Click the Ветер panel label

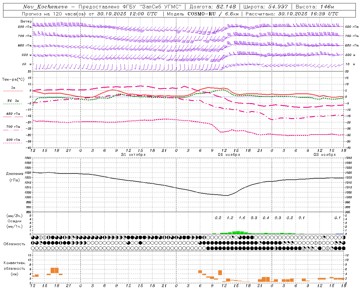[x=26, y=21]
